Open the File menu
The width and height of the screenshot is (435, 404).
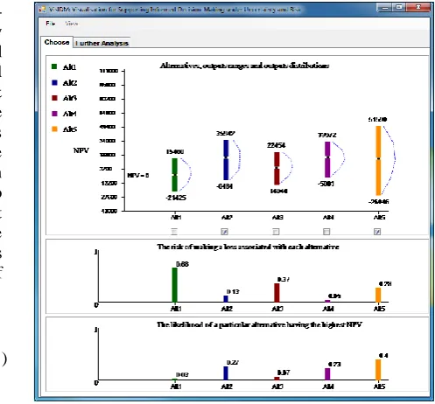pyautogui.click(x=51, y=24)
